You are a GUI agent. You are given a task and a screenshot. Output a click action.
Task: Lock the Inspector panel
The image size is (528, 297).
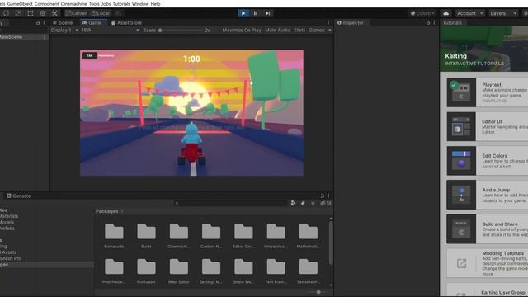click(428, 22)
